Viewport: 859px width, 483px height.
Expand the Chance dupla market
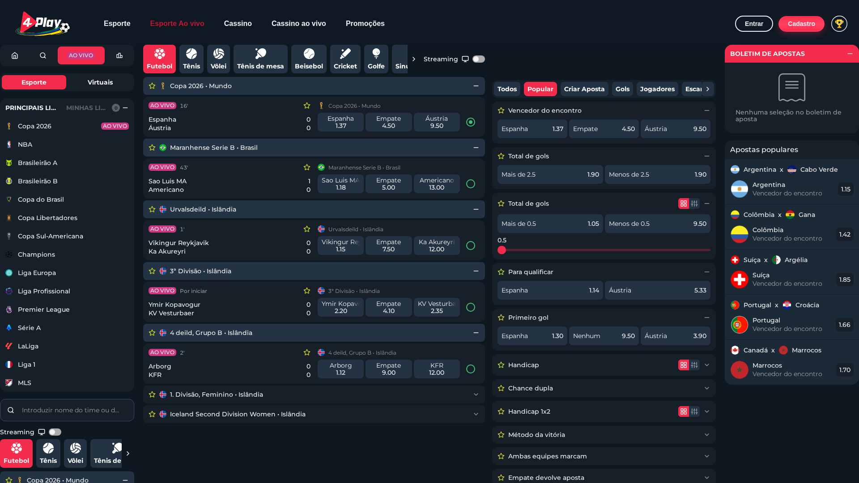click(707, 388)
